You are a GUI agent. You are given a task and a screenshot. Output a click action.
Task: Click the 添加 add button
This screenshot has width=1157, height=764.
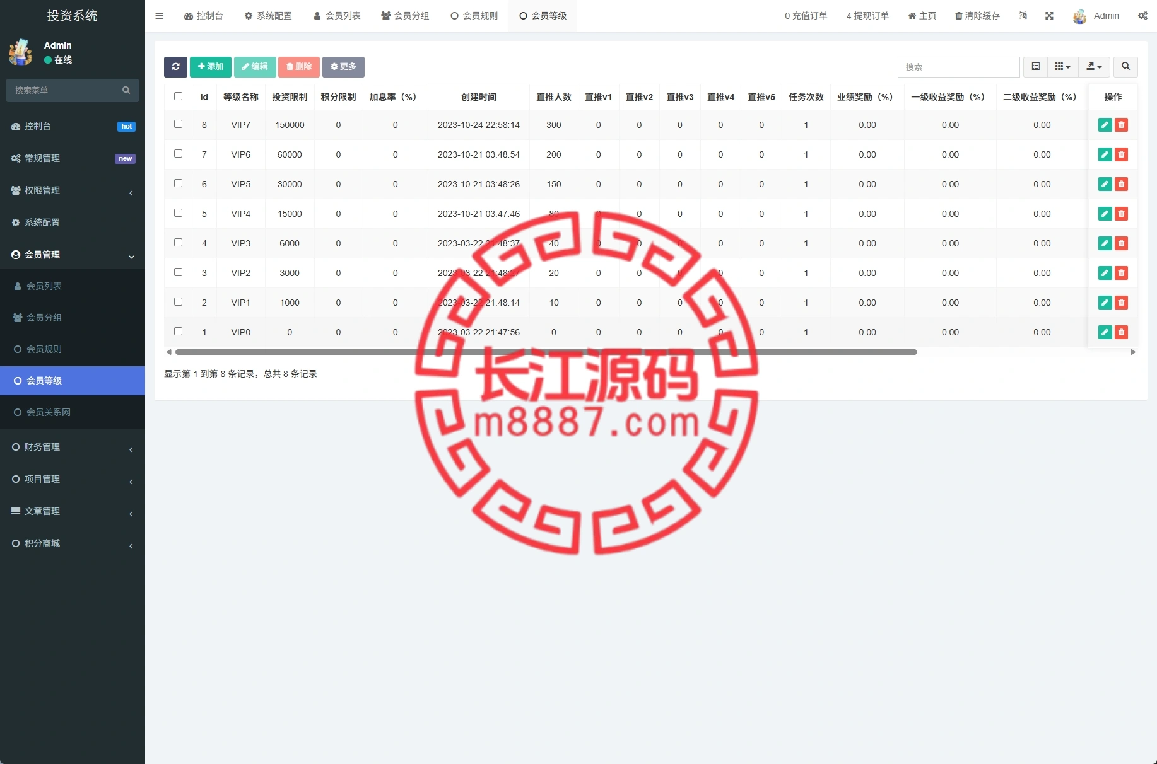click(x=211, y=67)
